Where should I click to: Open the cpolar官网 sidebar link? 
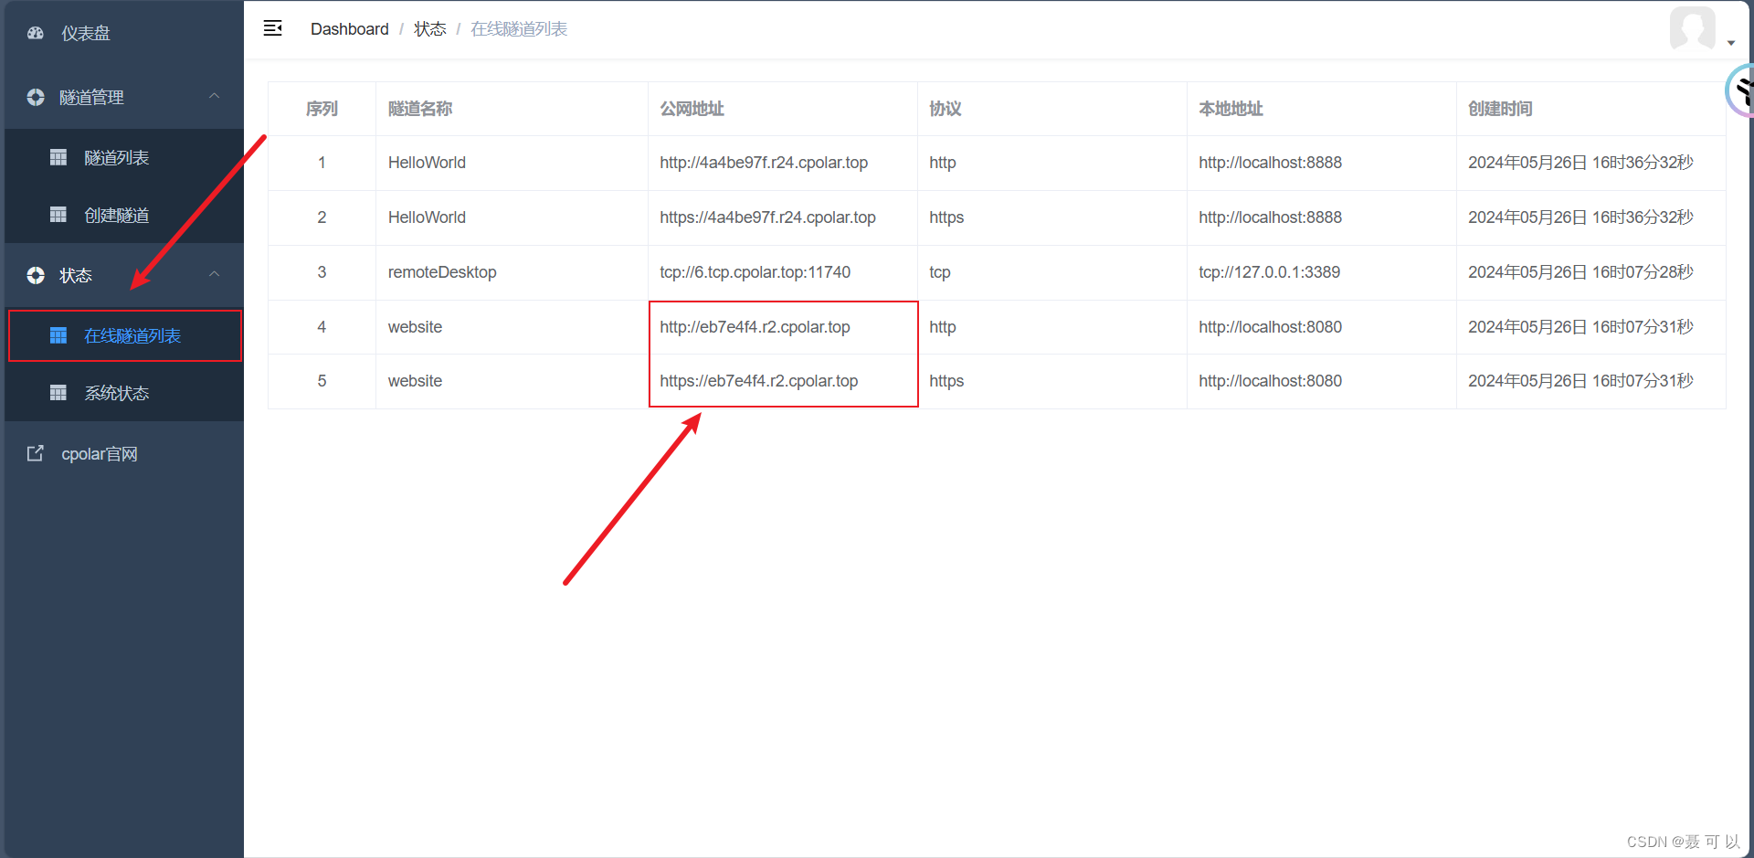(124, 453)
